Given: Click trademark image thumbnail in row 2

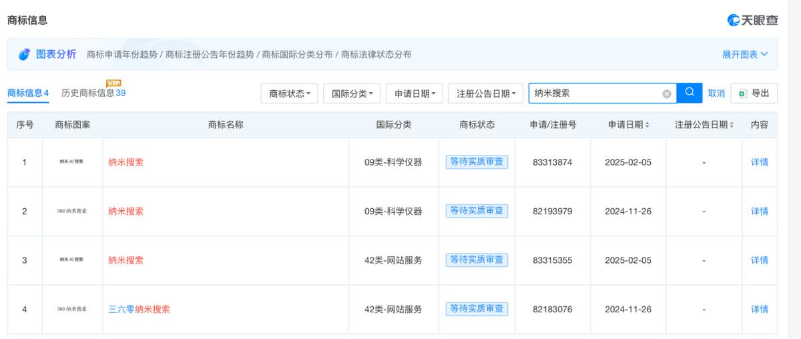Looking at the screenshot, I should click(71, 211).
